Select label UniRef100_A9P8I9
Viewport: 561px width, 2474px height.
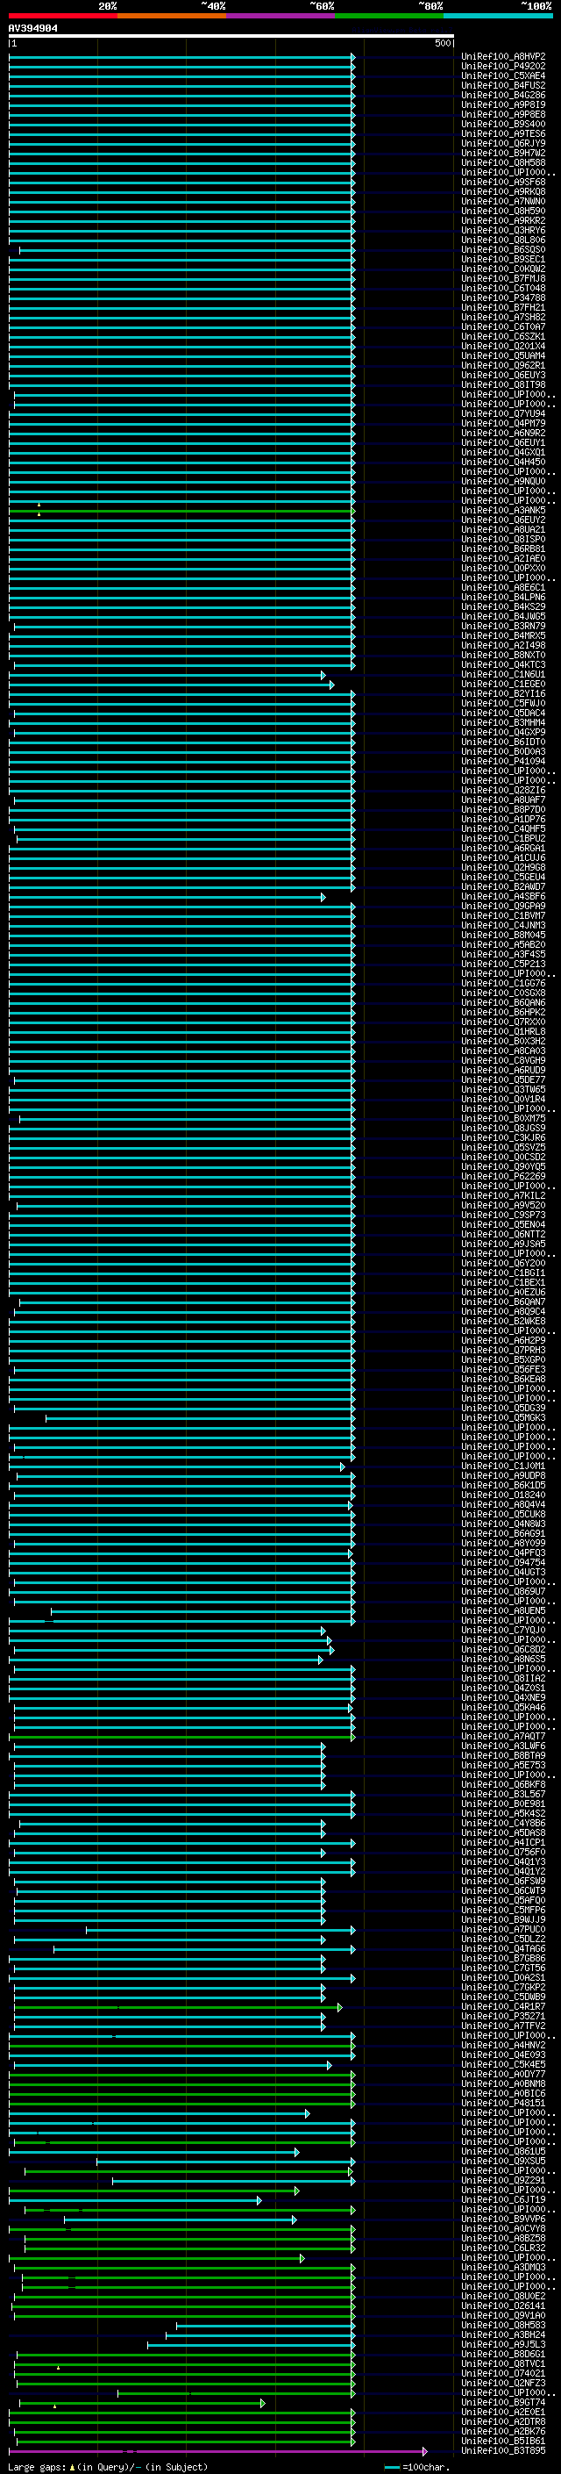click(x=503, y=104)
